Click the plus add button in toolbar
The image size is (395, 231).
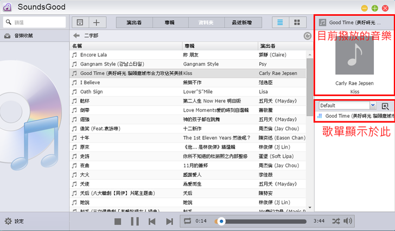coord(97,22)
